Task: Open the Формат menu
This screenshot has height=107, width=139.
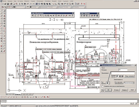Action: pos(27,1)
